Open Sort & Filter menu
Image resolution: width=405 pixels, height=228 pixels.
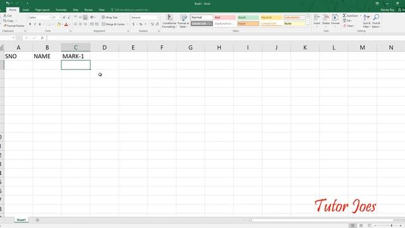pos(366,21)
